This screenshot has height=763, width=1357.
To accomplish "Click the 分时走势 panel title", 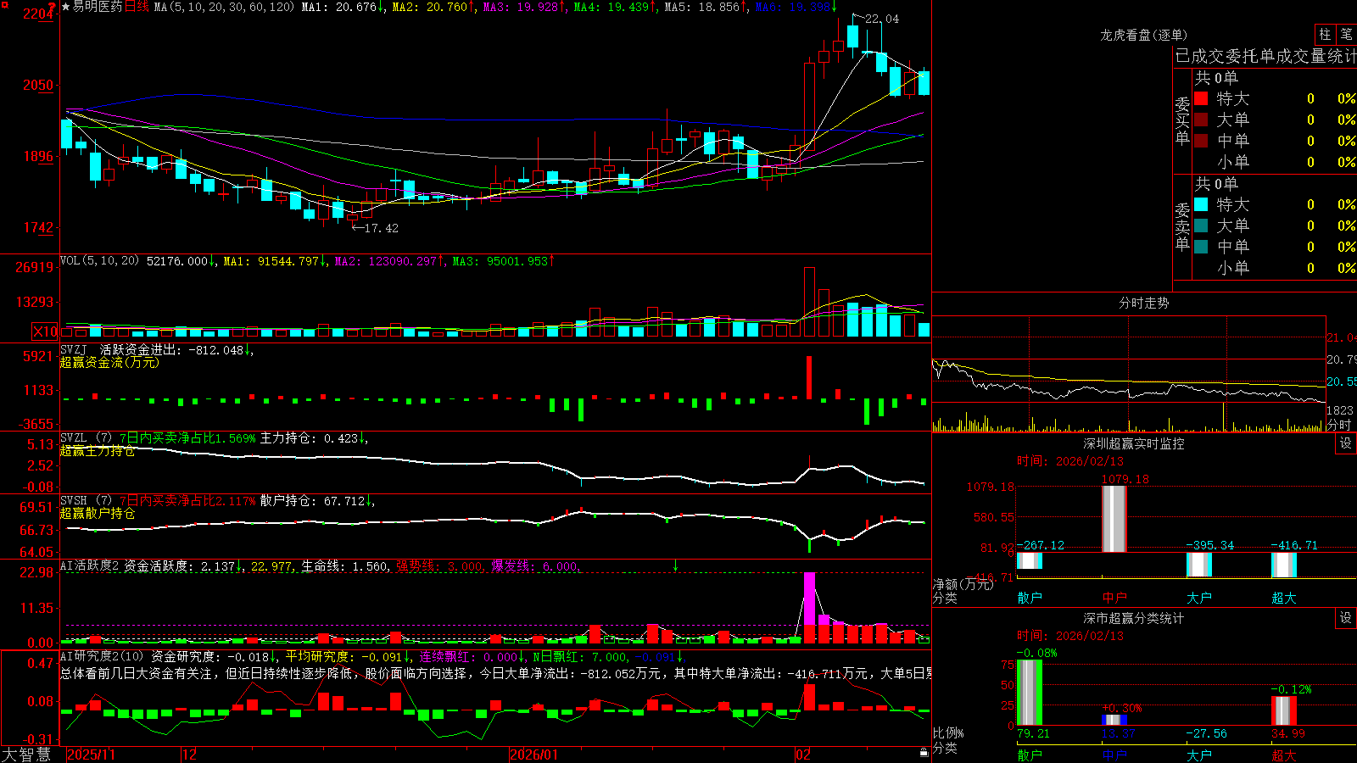I will (x=1144, y=303).
